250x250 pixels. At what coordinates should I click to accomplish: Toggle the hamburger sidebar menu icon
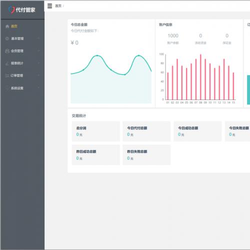pyautogui.click(x=49, y=6)
